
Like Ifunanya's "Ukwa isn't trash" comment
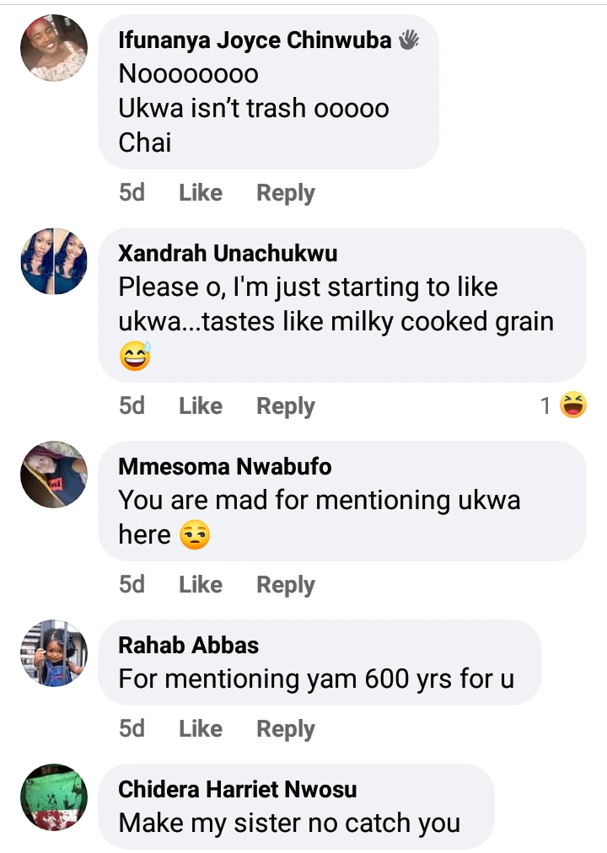[201, 193]
